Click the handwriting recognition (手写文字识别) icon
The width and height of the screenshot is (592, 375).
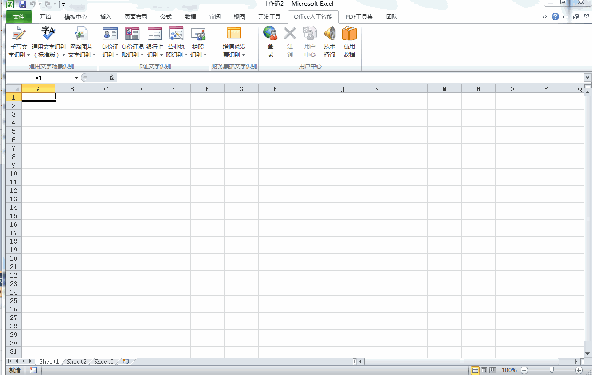pos(19,34)
